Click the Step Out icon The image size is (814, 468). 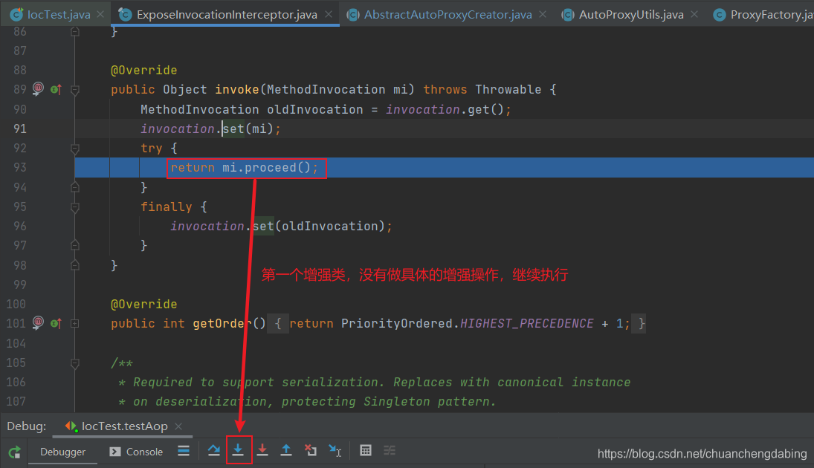point(286,450)
